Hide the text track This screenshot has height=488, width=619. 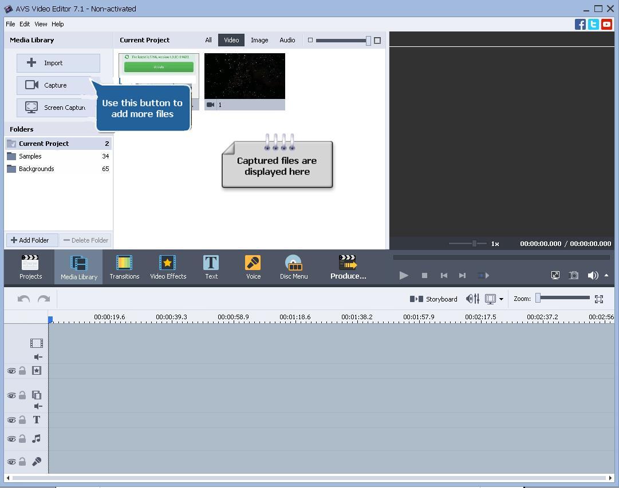(11, 420)
